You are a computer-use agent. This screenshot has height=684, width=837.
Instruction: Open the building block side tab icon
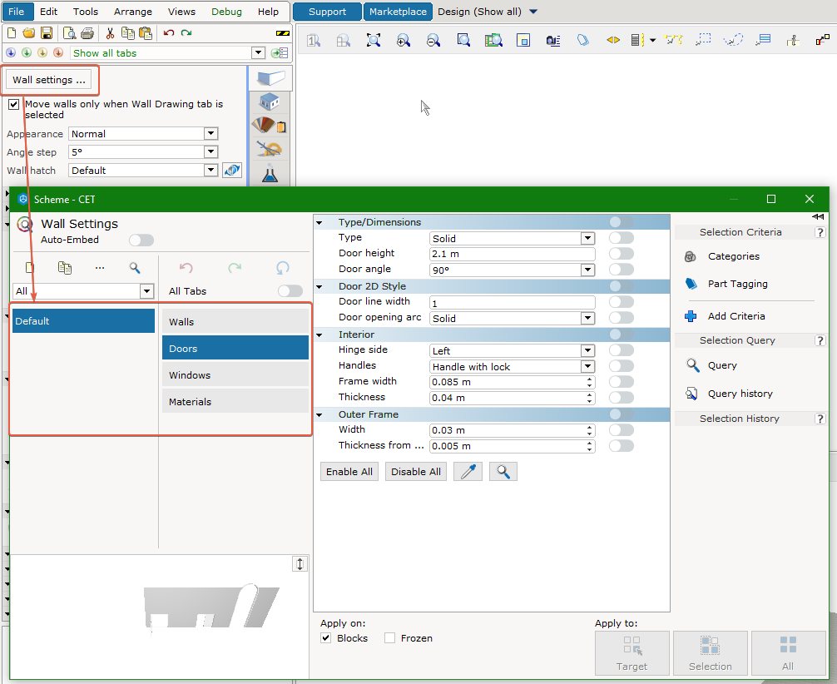(270, 102)
